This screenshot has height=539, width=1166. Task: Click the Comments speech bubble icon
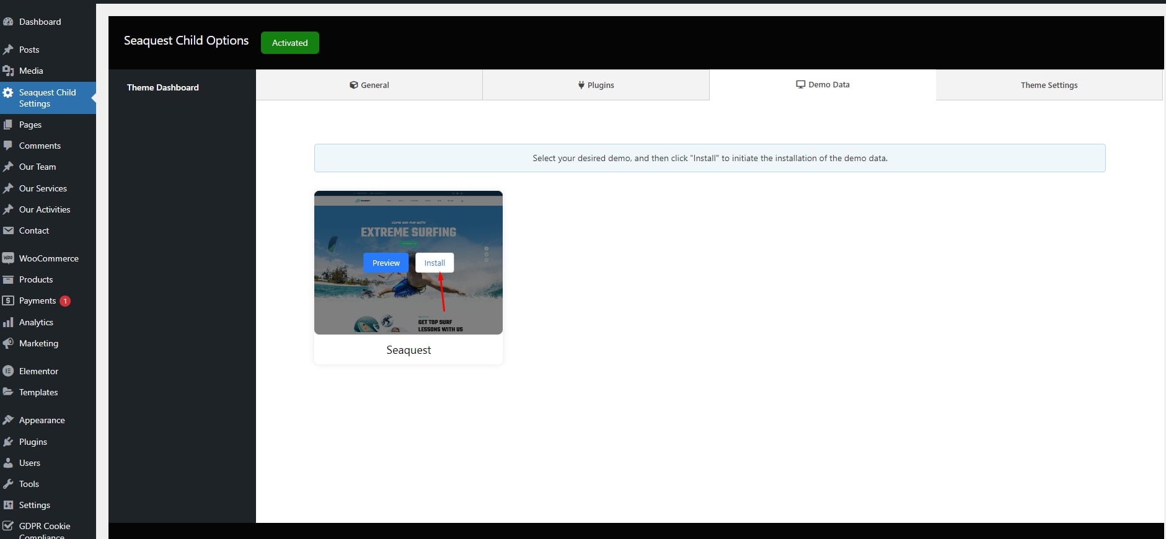(x=8, y=146)
